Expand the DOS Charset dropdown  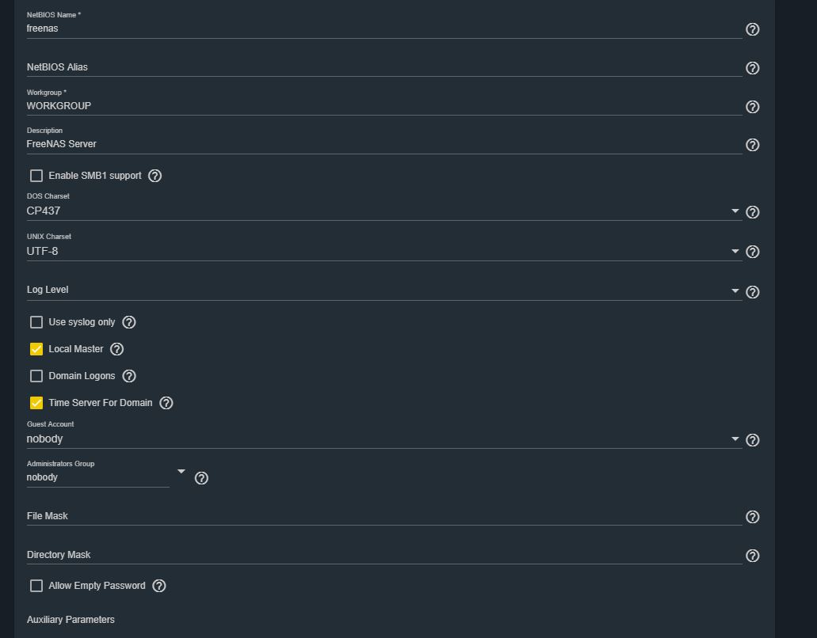click(x=735, y=211)
